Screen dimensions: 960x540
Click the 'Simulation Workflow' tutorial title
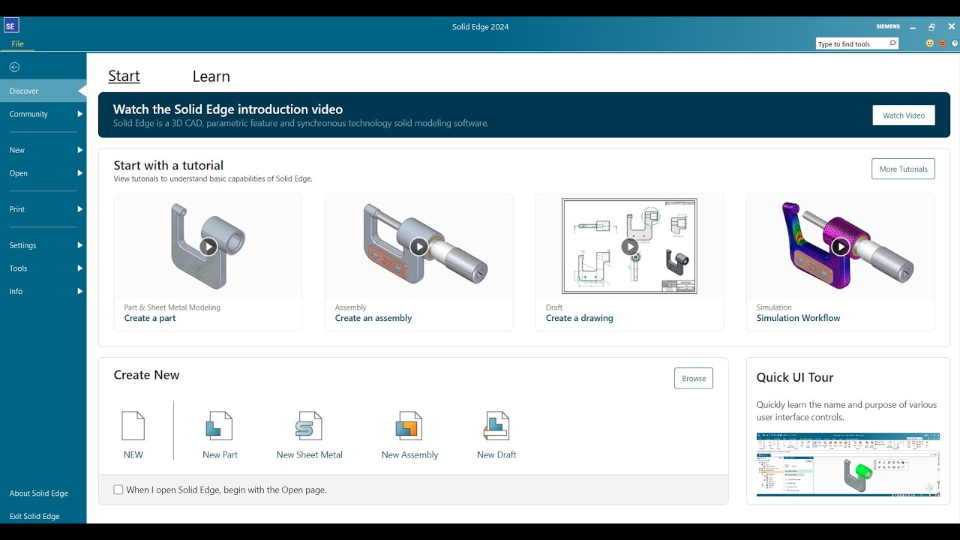point(798,318)
